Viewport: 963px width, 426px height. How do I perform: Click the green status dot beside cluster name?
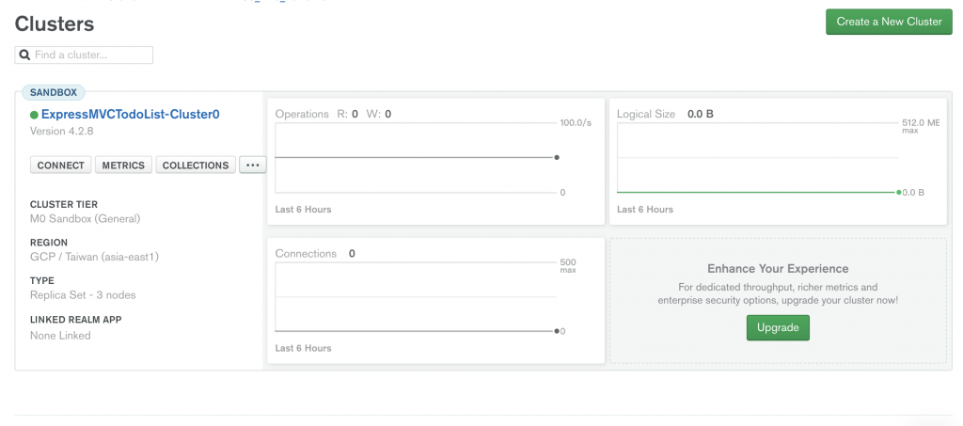tap(34, 115)
